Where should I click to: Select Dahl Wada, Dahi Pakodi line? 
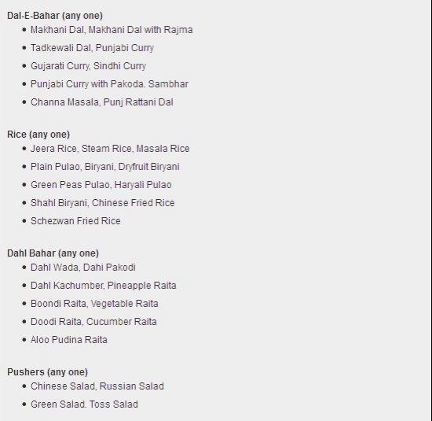point(83,268)
